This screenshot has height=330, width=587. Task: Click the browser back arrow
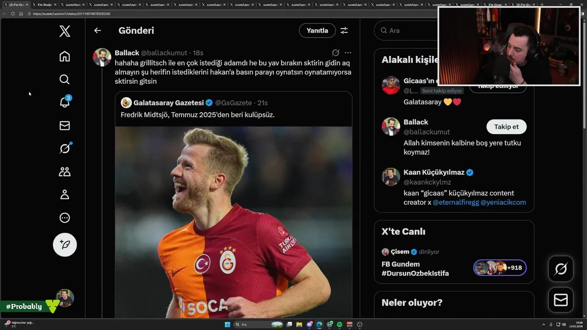click(x=5, y=14)
